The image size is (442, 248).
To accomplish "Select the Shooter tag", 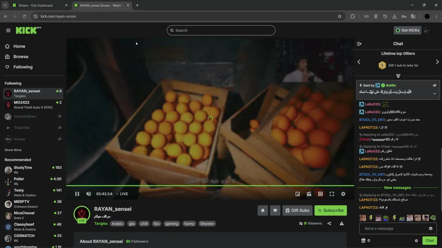I will click(x=207, y=224).
